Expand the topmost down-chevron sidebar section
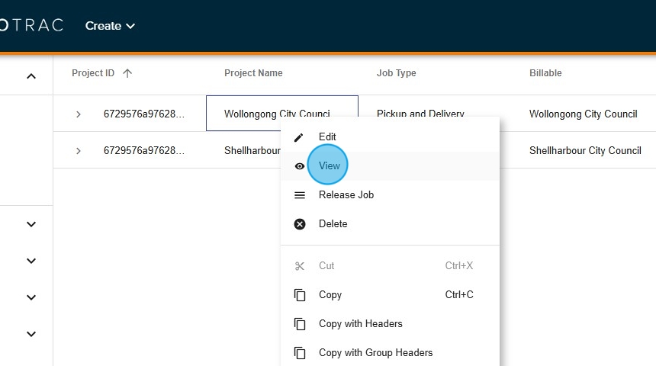The height and width of the screenshot is (366, 656). (x=31, y=224)
